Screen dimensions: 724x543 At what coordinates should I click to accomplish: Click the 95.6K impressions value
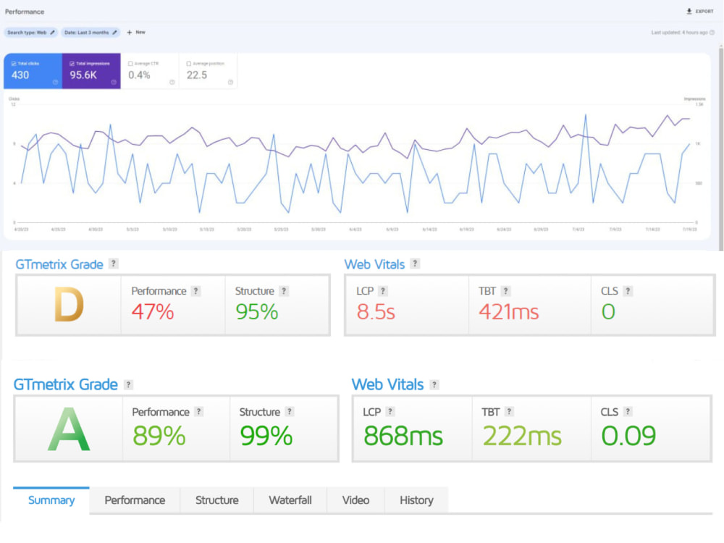[x=83, y=75]
